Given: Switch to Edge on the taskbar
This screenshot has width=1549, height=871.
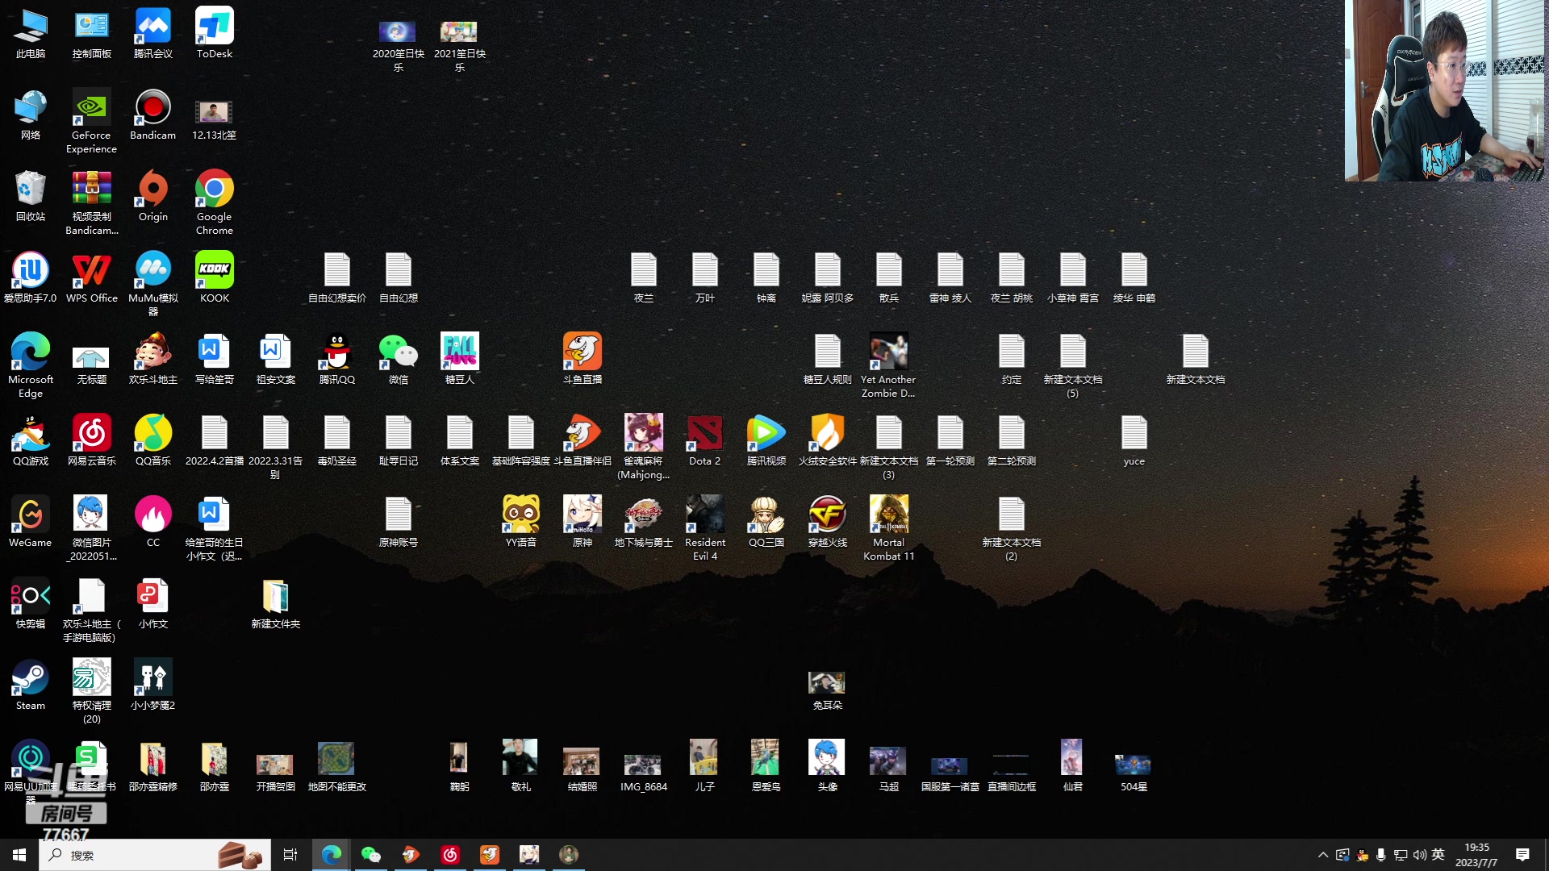Looking at the screenshot, I should click(332, 855).
